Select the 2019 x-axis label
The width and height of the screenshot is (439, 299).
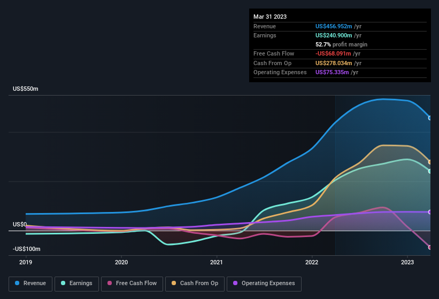pyautogui.click(x=26, y=262)
